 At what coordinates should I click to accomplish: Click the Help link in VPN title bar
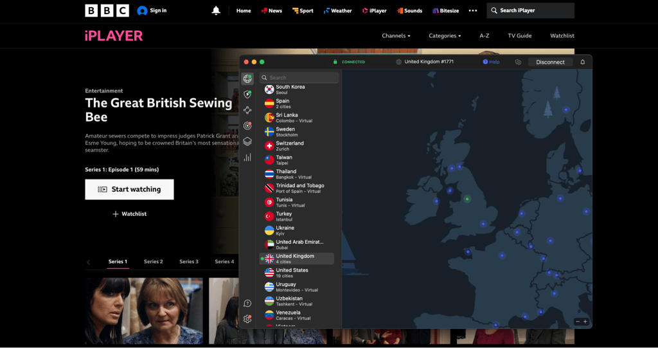pyautogui.click(x=491, y=62)
